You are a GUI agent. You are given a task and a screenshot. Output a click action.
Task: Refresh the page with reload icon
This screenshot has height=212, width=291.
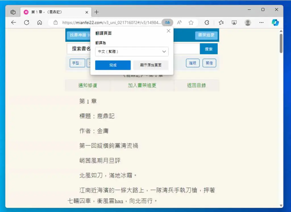click(26, 23)
